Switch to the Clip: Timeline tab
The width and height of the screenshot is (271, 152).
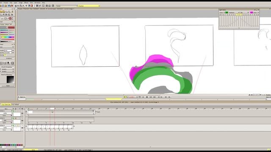[6, 104]
